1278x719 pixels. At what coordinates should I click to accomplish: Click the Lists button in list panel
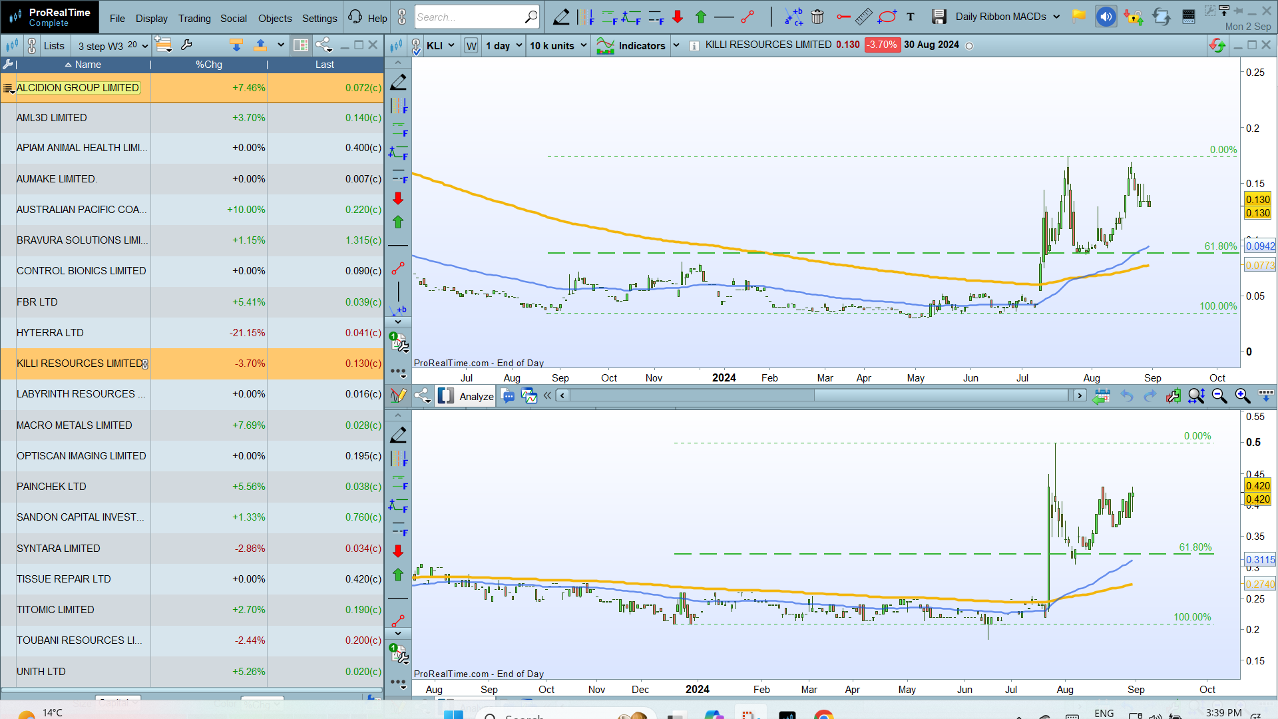click(55, 46)
